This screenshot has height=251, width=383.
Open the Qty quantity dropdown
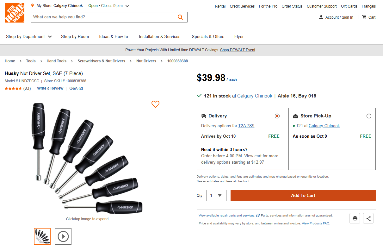pyautogui.click(x=216, y=195)
